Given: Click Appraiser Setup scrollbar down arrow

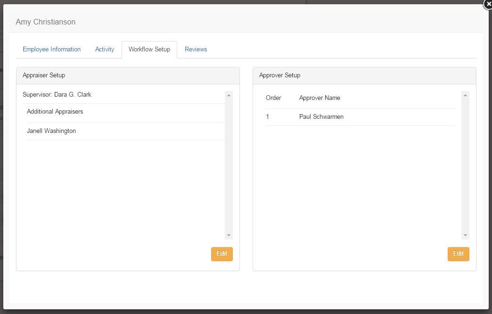Looking at the screenshot, I should [x=229, y=235].
